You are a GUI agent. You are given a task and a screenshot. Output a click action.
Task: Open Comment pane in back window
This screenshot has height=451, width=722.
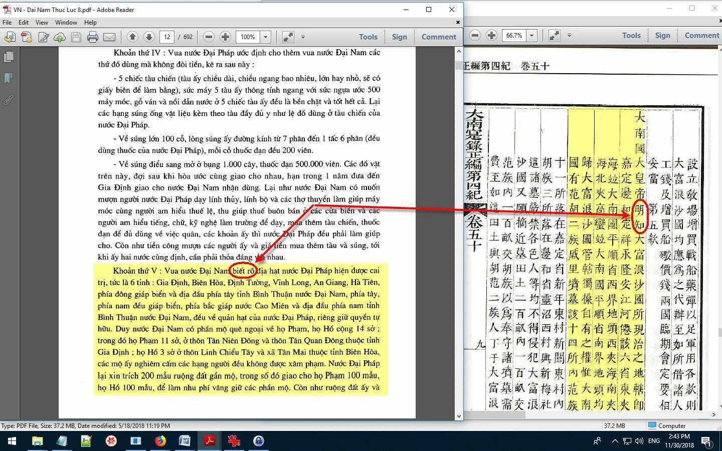click(702, 35)
